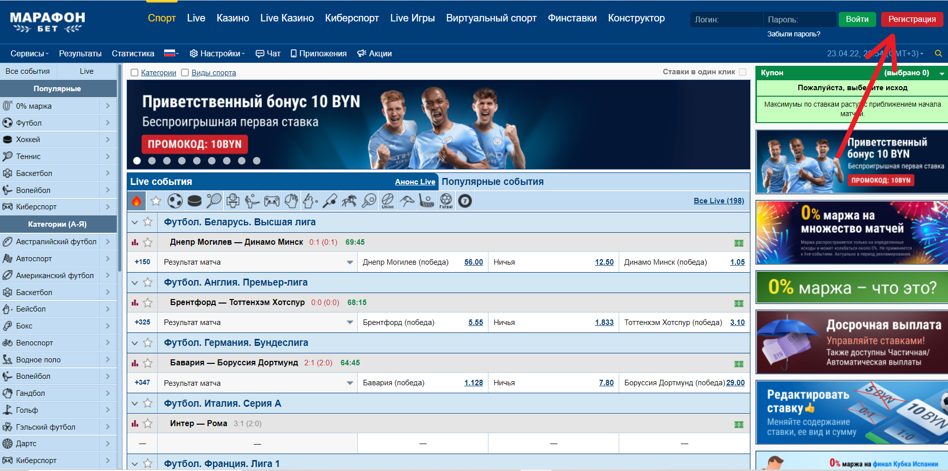Image resolution: width=948 pixels, height=471 pixels.
Task: Filter Live events by floorball stick icon
Action: (427, 201)
